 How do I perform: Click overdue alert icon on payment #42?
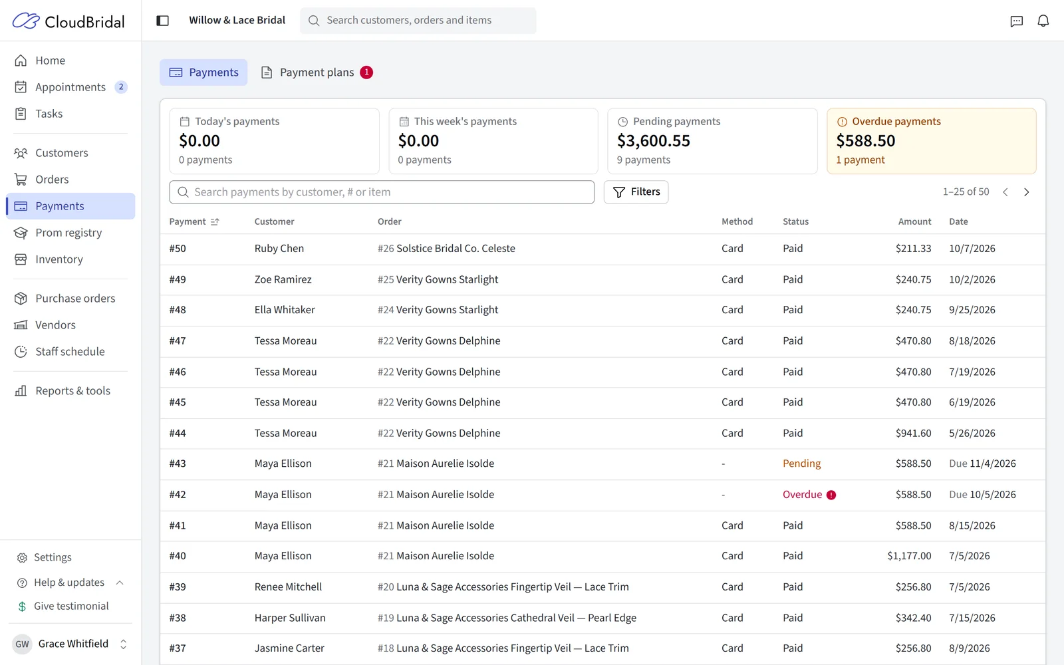coord(831,495)
